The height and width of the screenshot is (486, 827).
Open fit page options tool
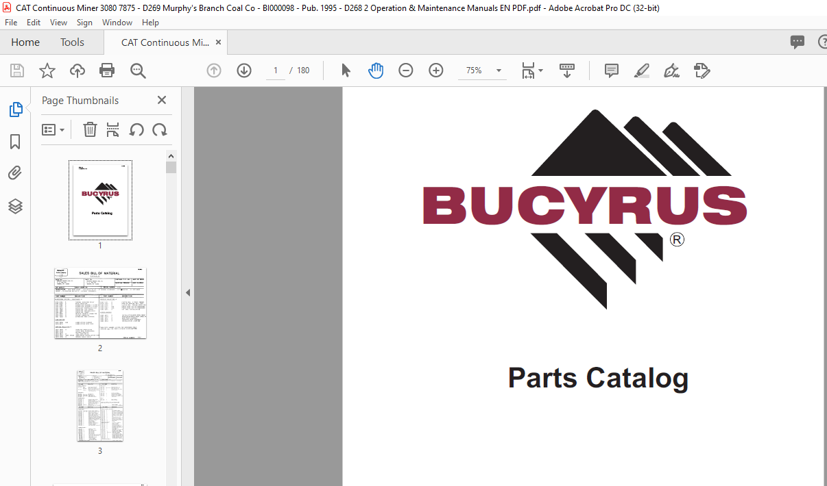pos(531,71)
